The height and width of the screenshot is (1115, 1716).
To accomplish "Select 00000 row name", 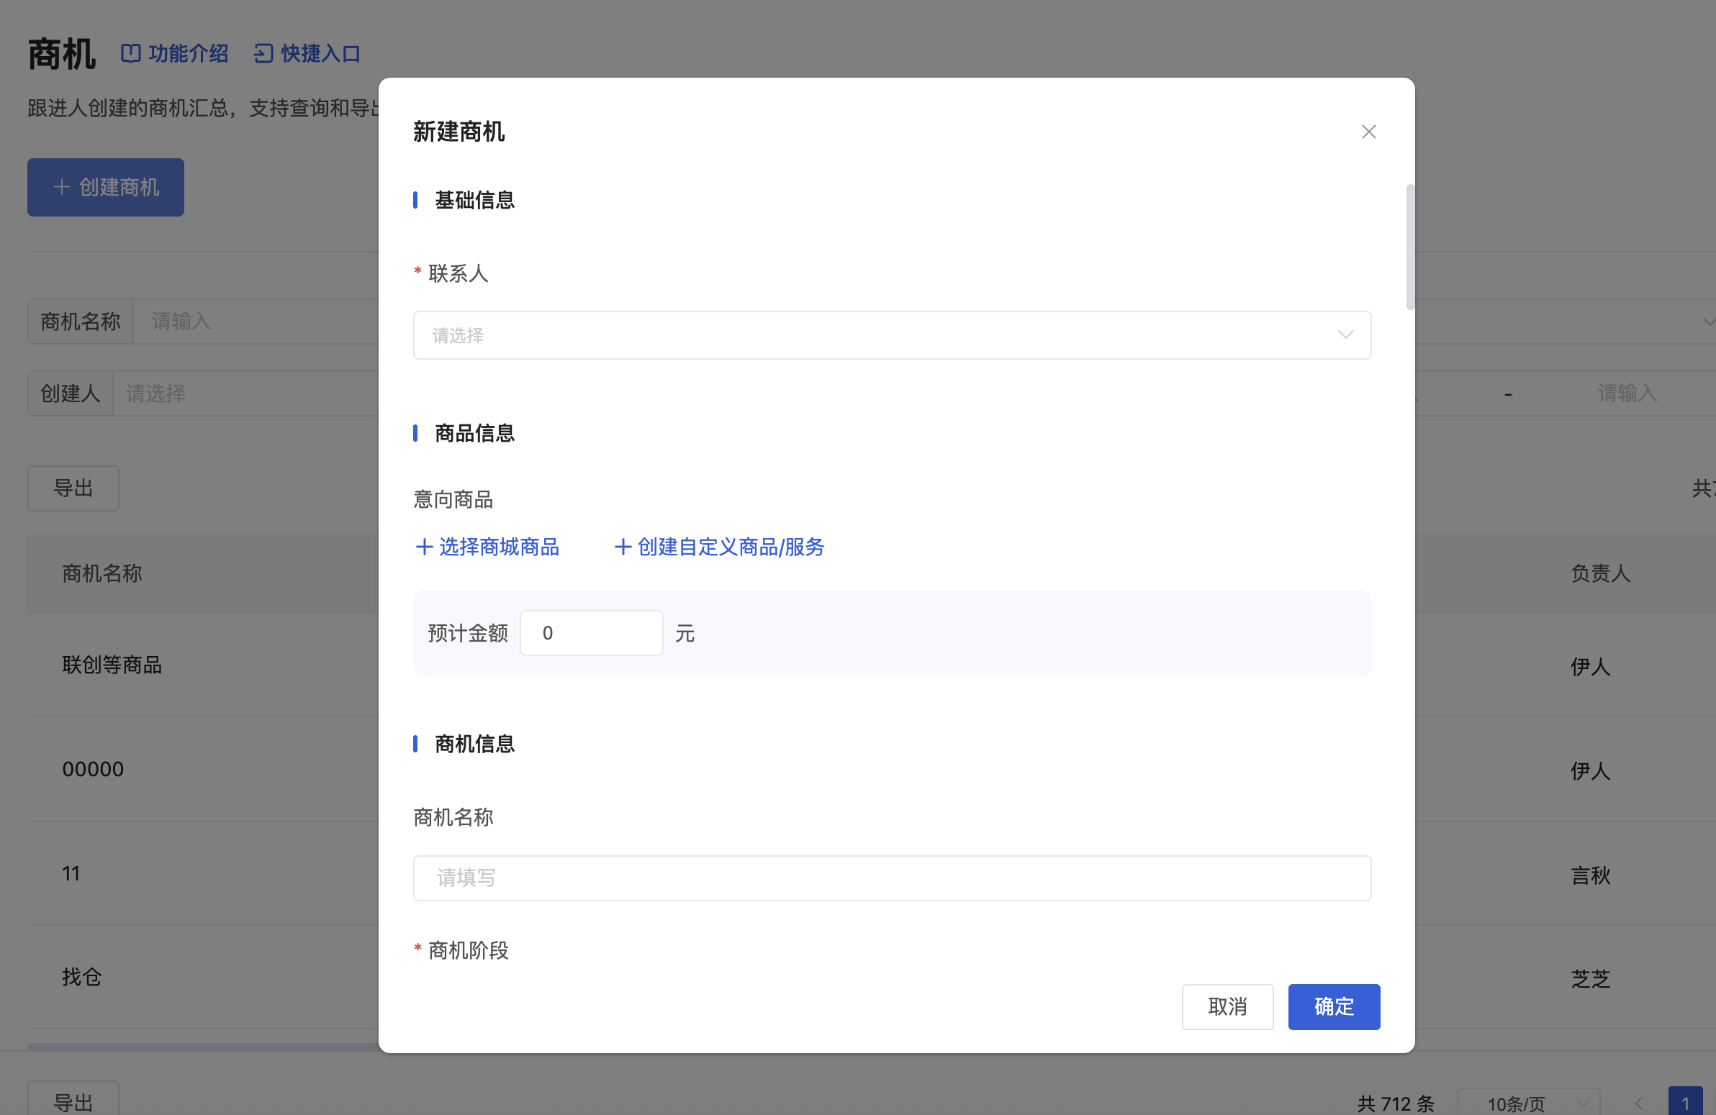I will [x=93, y=769].
